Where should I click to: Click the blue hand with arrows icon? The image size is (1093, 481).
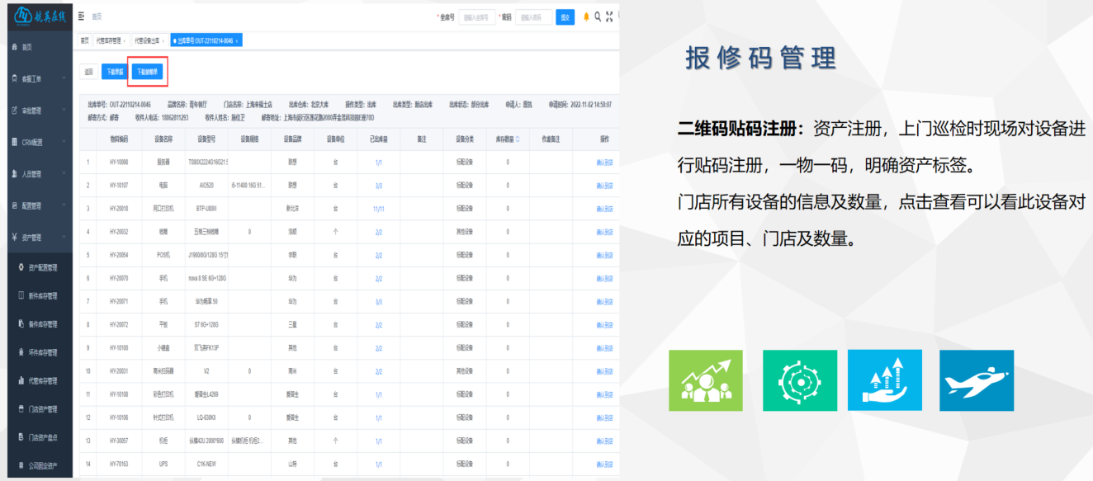point(883,380)
